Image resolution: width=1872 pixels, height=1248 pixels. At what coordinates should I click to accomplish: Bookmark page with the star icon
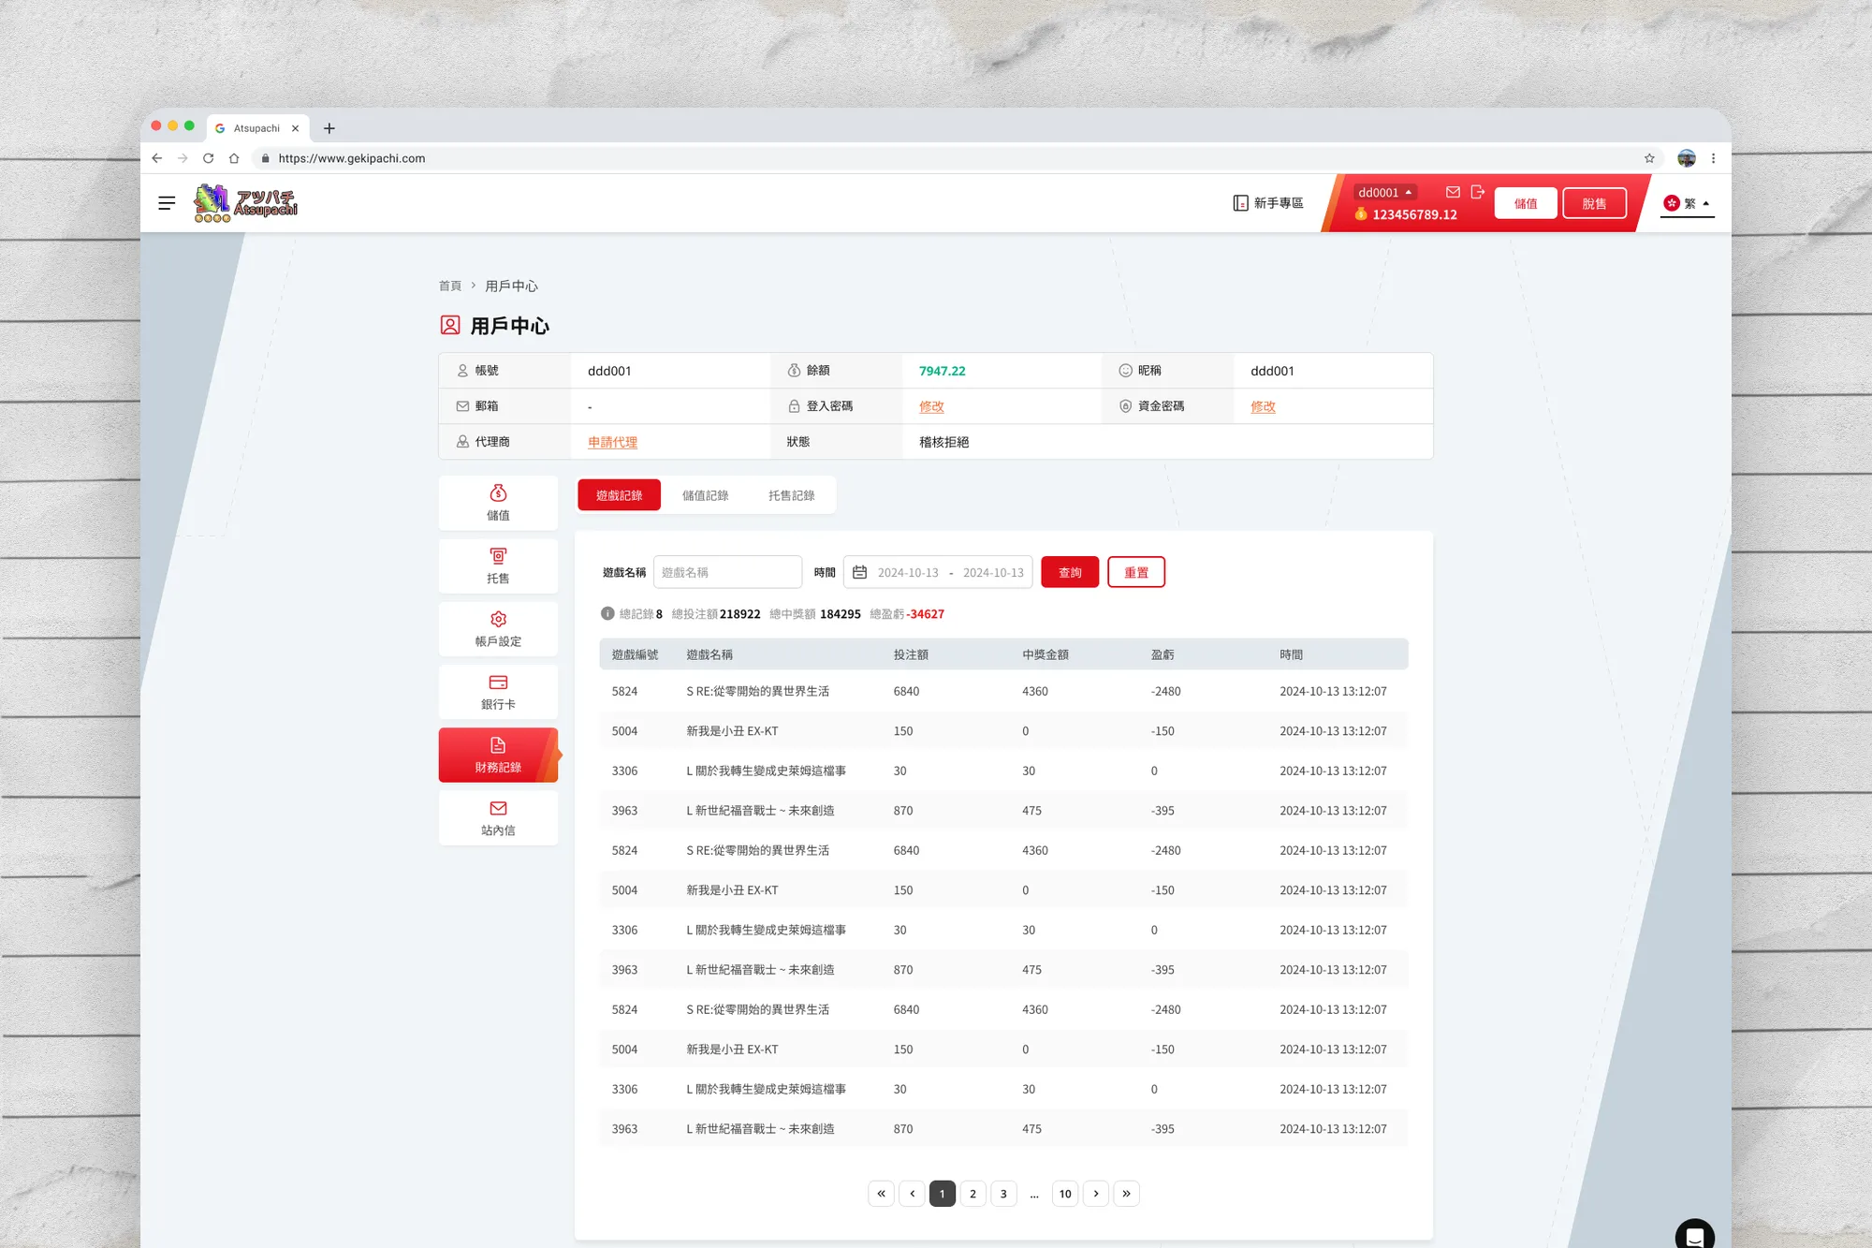pos(1649,158)
